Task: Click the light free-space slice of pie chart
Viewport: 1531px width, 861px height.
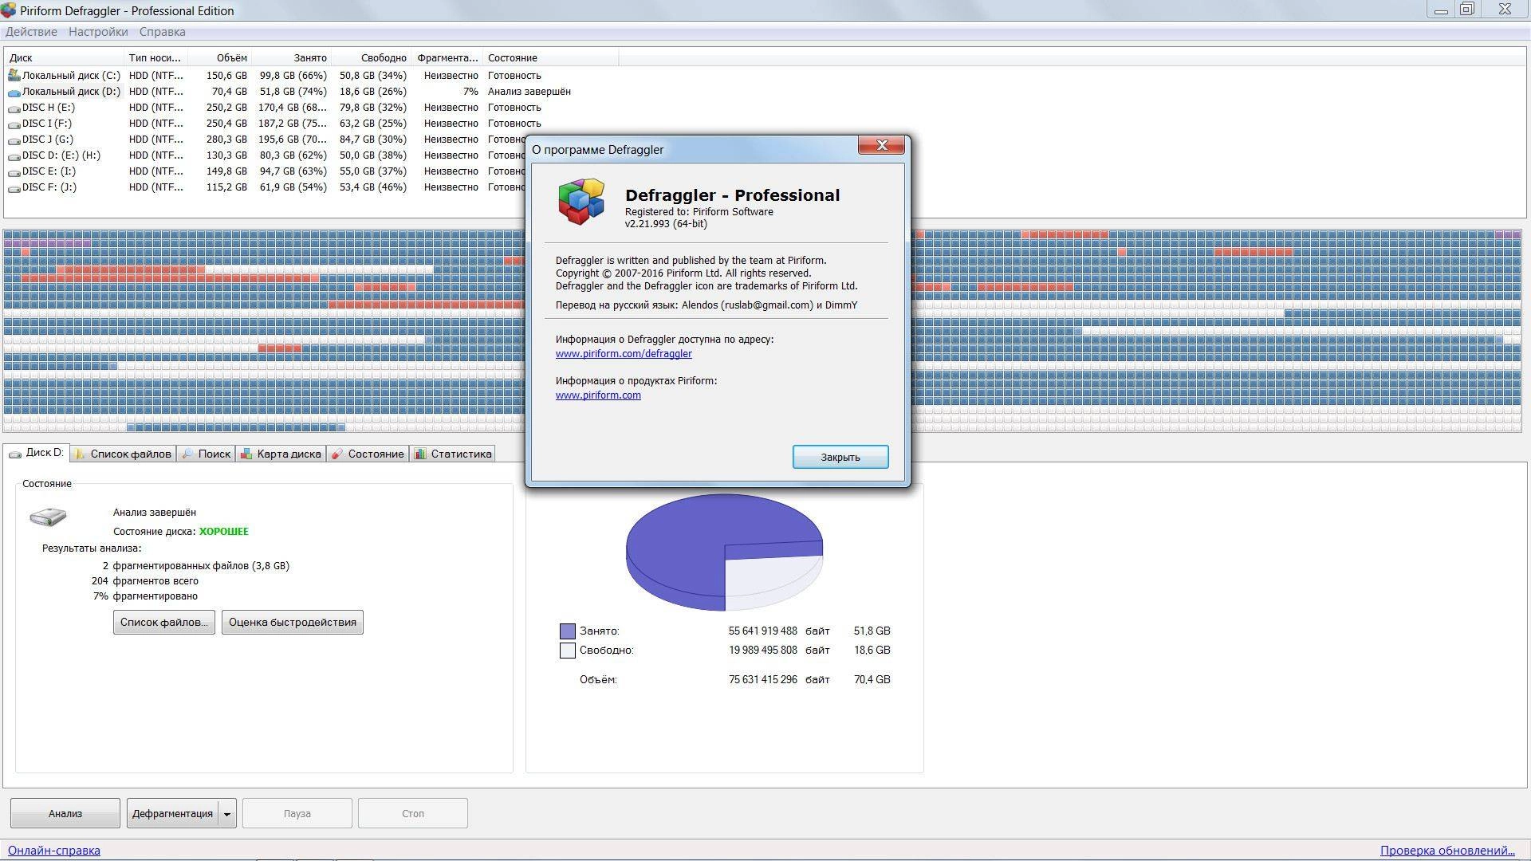Action: coord(769,580)
